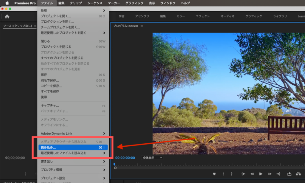Screen dimensions: 305x183
Task: Choose プロジェクトを開く... from the menu
Action: [x=73, y=16]
